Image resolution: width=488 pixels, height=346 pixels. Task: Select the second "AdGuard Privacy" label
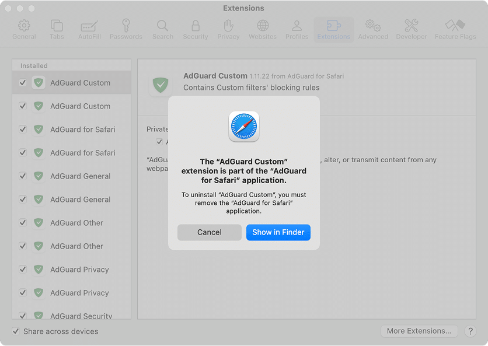[79, 293]
